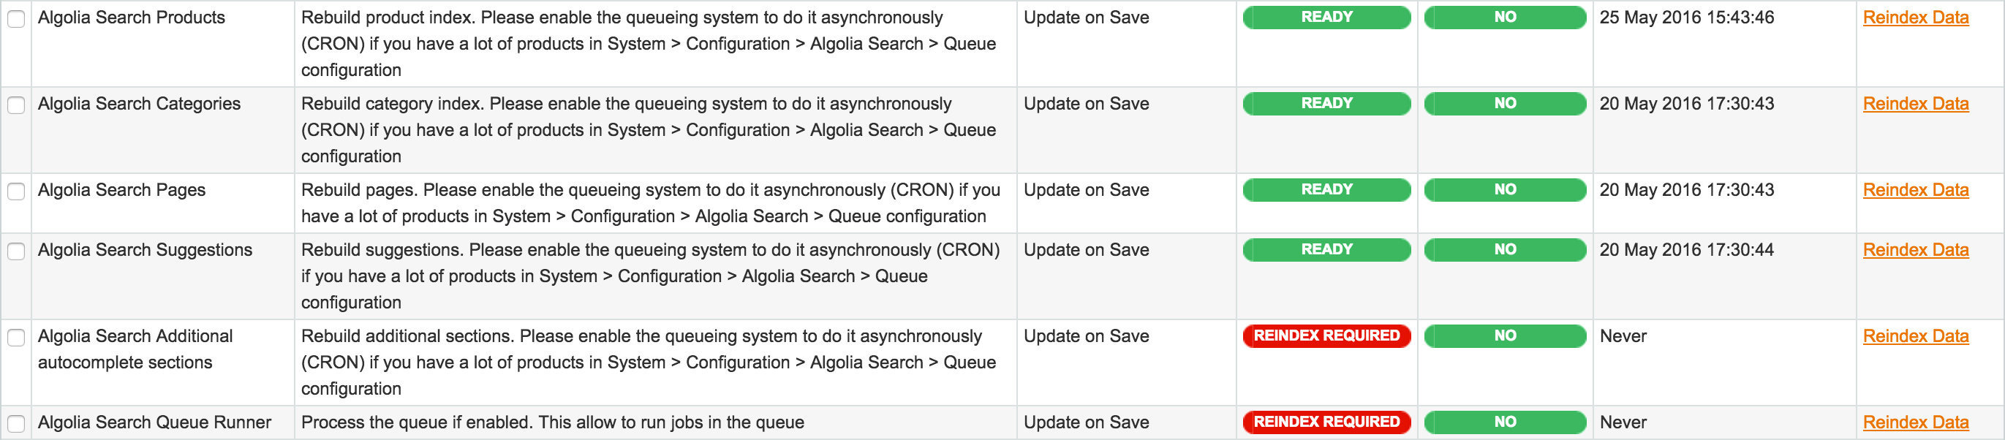Screen dimensions: 2005x440
Task: Click Reindex Data on the Suggestions row
Action: point(1917,249)
